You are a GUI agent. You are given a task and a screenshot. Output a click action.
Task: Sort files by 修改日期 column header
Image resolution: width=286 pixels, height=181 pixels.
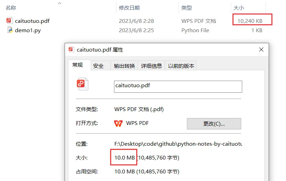pos(129,8)
